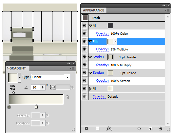
Task: Collapse the Gradient panel with double arrows
Action: point(69,63)
